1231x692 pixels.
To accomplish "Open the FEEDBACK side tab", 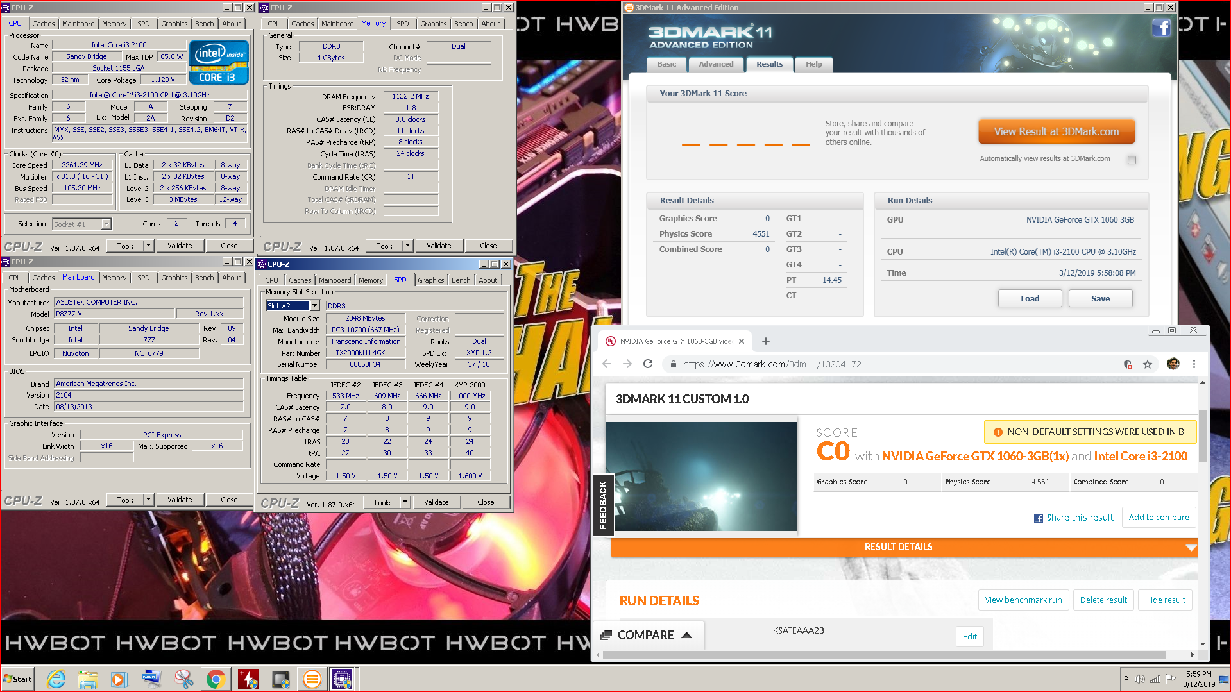I will [603, 505].
